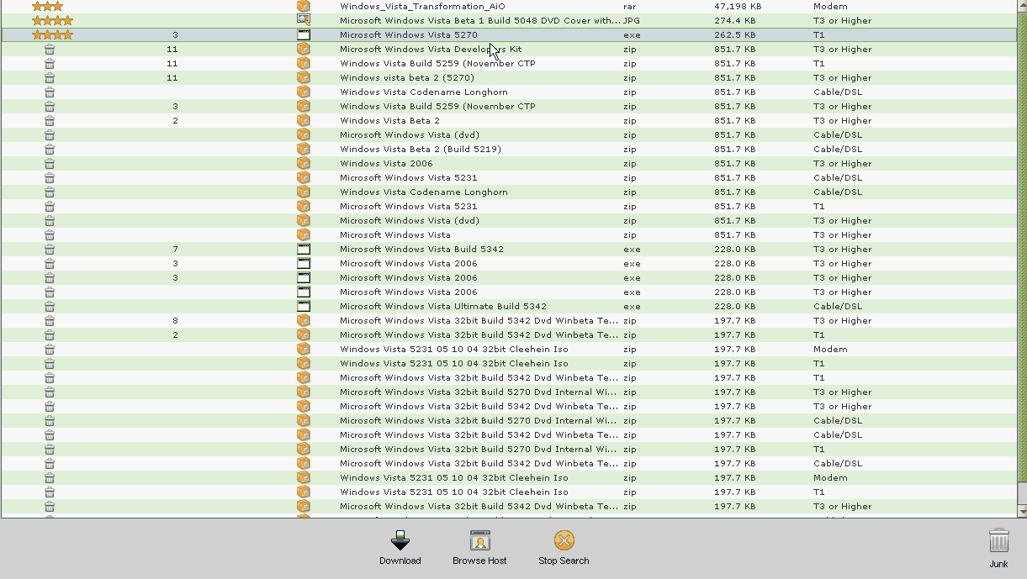The height and width of the screenshot is (579, 1027).
Task: Click T1 speed in the Microsoft Windows Vista 5270 row
Action: pos(818,34)
